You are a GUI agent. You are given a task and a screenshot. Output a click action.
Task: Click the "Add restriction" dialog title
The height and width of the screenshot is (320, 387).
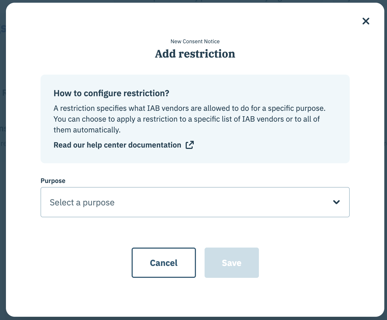point(195,54)
